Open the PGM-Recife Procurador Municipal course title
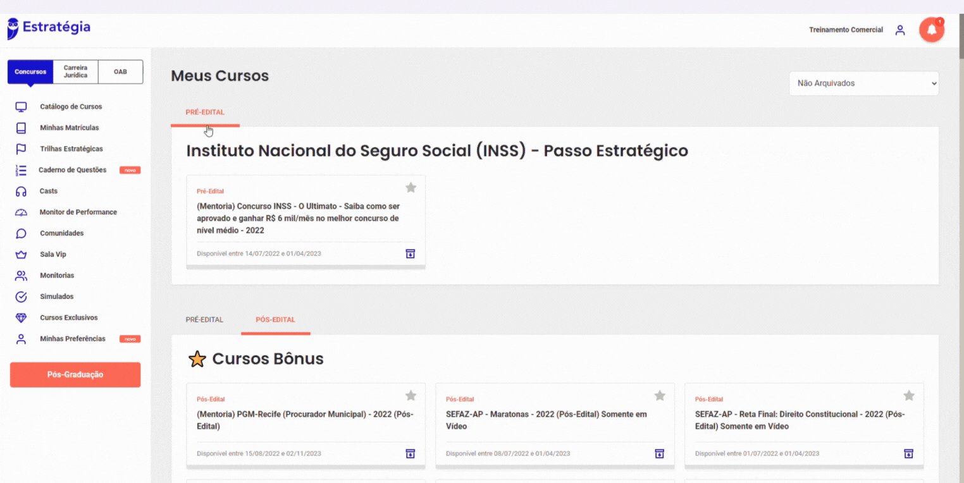Viewport: 964px width, 483px height. (x=304, y=420)
